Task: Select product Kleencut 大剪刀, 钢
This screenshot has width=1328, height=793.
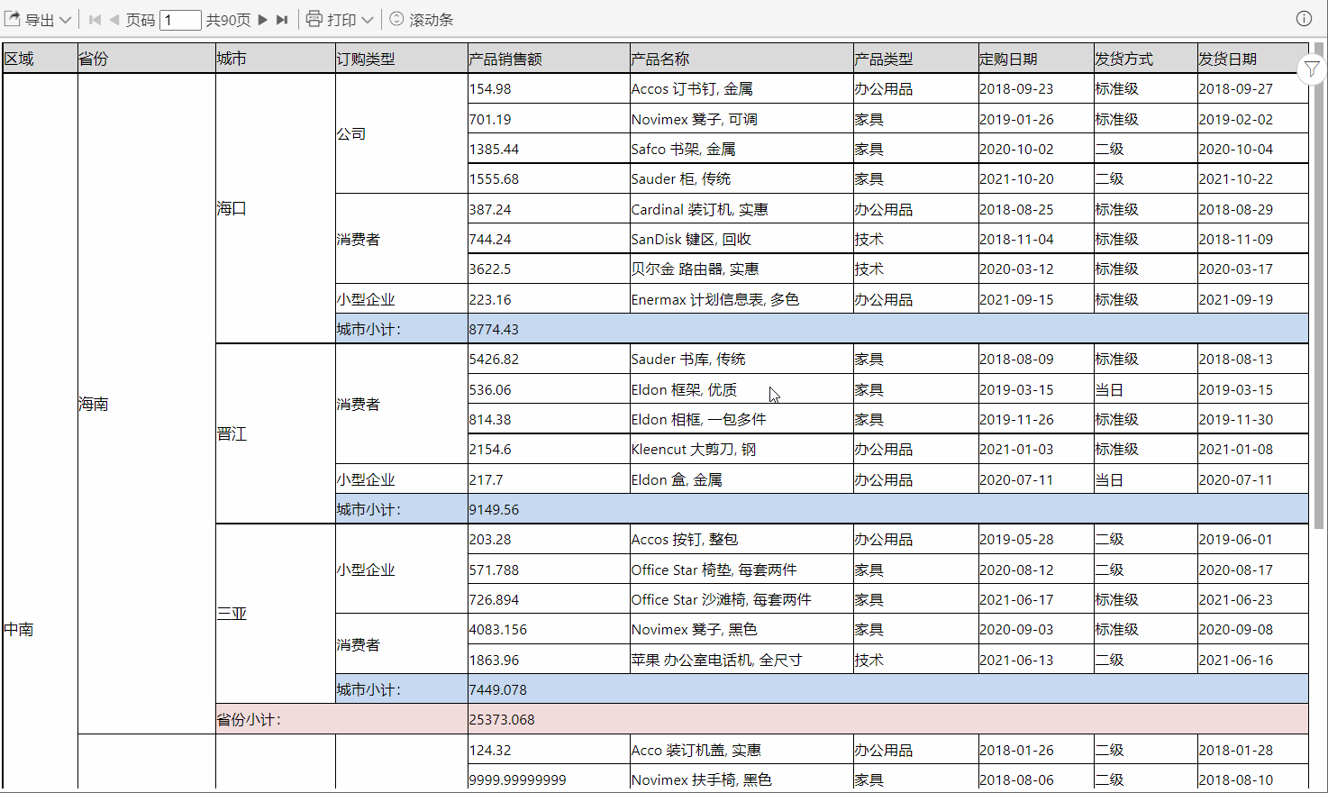Action: pos(741,449)
